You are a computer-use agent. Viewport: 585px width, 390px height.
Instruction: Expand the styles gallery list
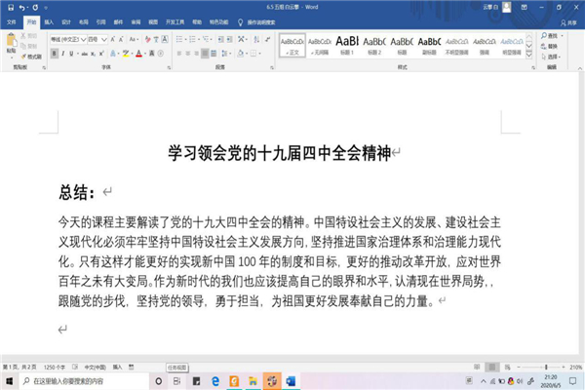point(529,55)
